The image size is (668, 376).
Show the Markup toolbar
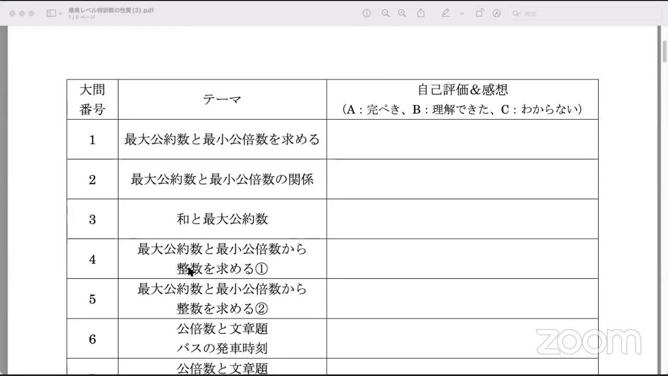pyautogui.click(x=497, y=13)
